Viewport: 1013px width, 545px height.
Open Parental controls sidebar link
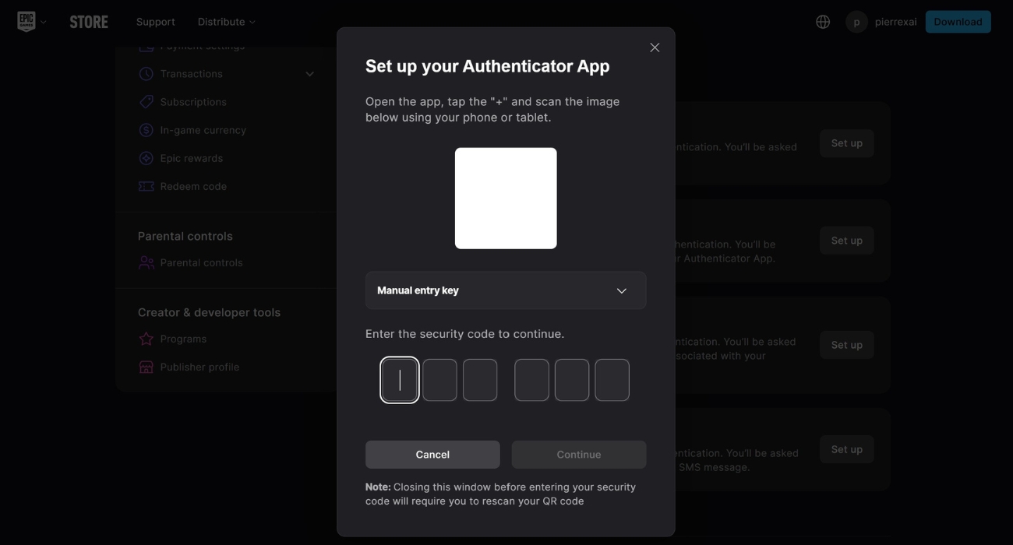pos(201,262)
